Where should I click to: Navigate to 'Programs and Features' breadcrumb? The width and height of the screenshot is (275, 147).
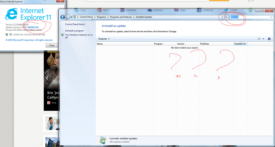click(x=121, y=17)
